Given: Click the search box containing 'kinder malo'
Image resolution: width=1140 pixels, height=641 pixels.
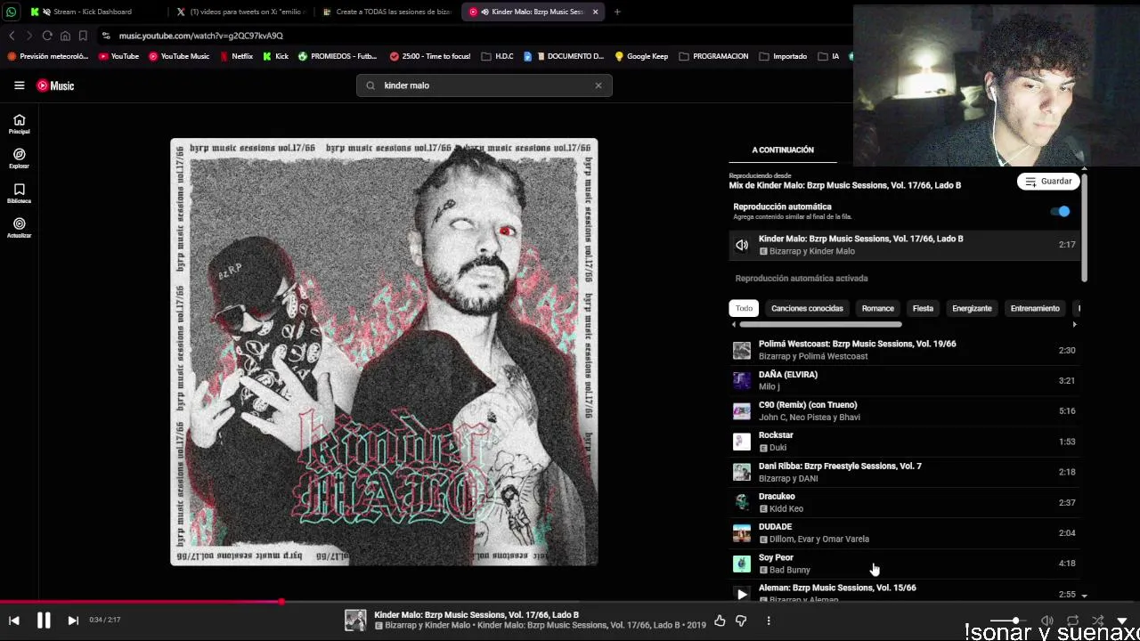Looking at the screenshot, I should [x=484, y=85].
